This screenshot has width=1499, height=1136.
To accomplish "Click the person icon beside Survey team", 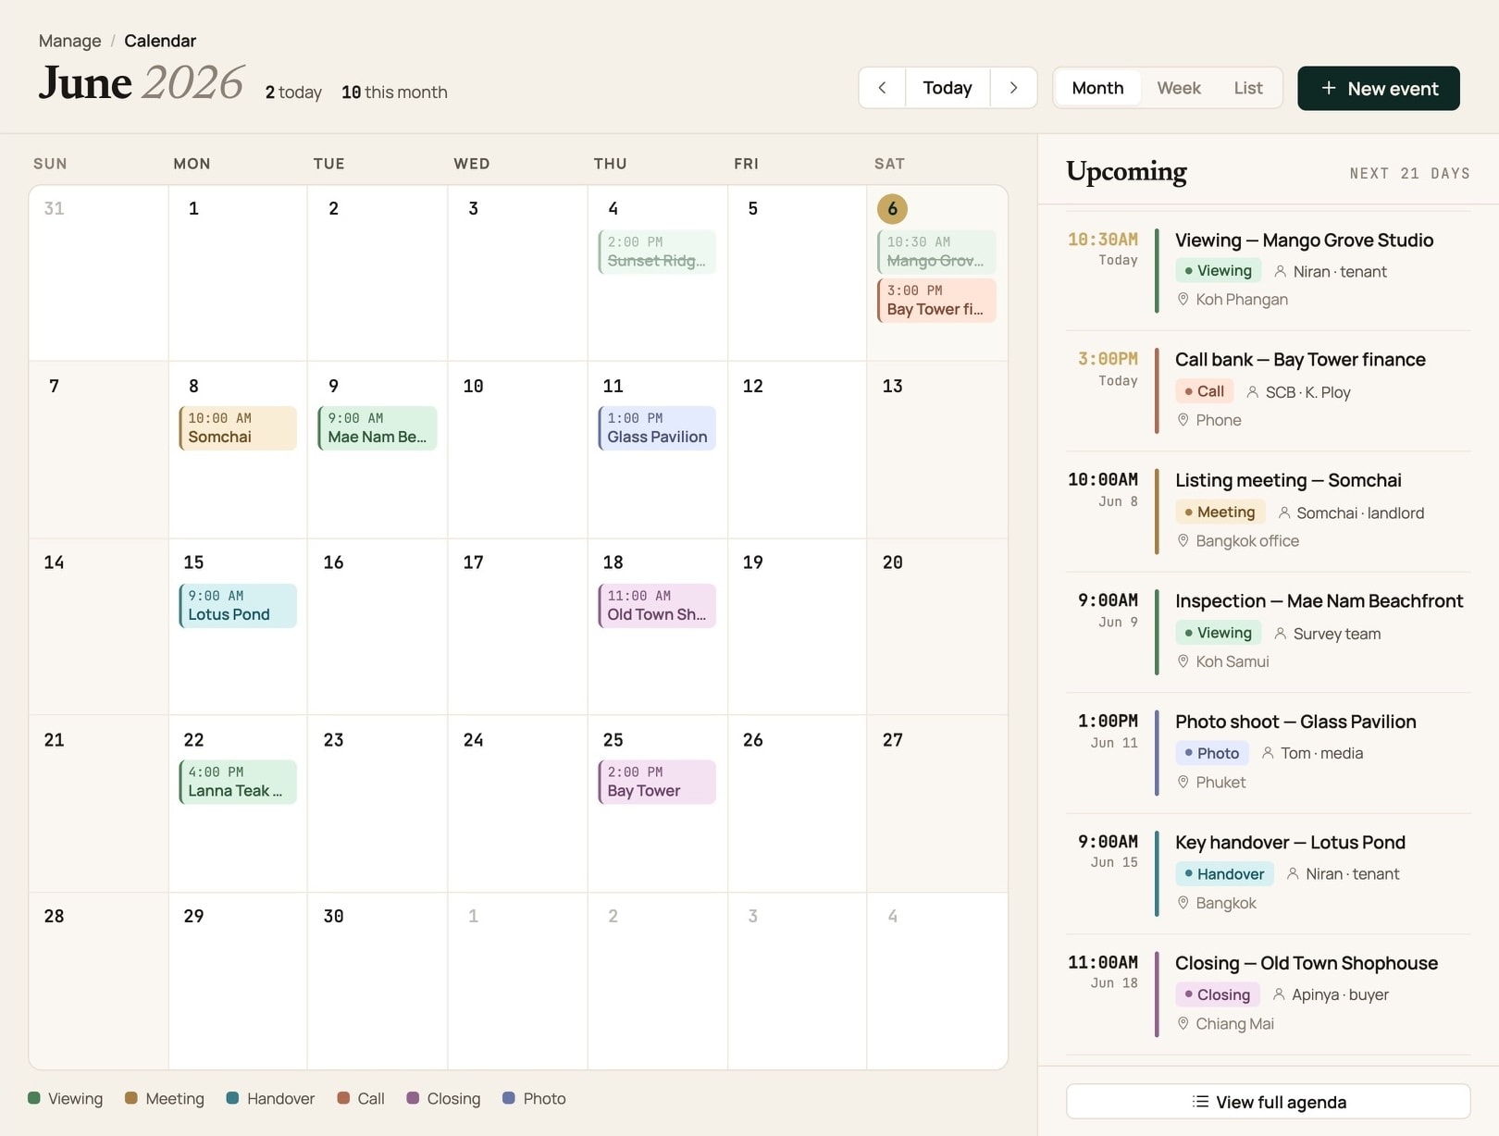I will point(1281,634).
